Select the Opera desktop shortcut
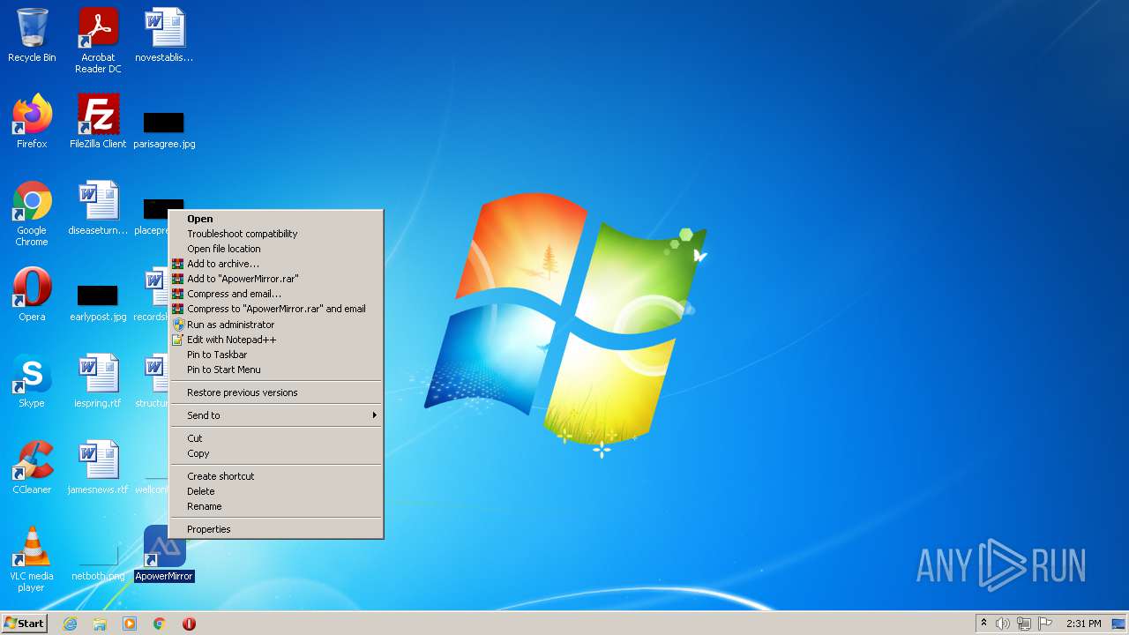1129x635 pixels. (32, 295)
